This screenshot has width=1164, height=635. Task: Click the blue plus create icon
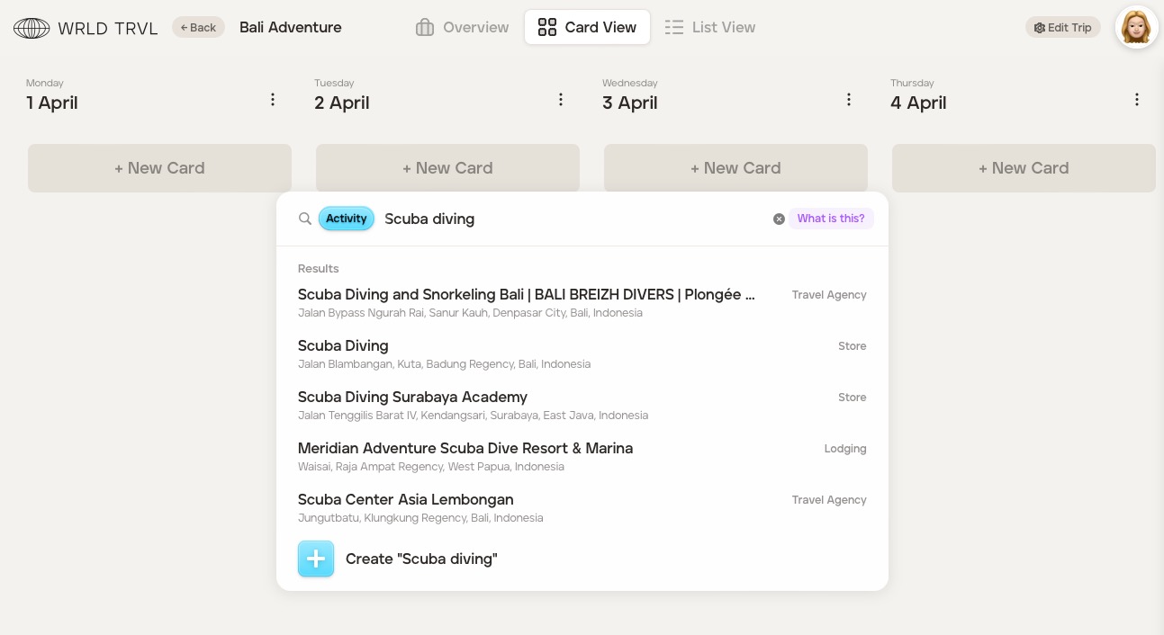pos(316,559)
